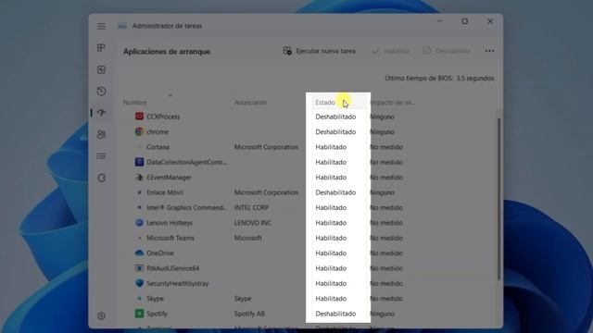Click the Administrador de tareas title icon
Screen dimensions: 593x333
(121, 26)
